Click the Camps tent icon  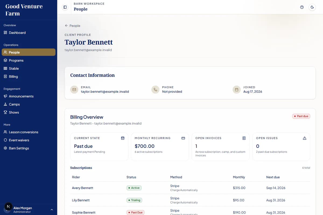click(5, 104)
